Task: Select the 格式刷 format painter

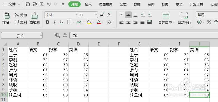Action: pos(35,18)
